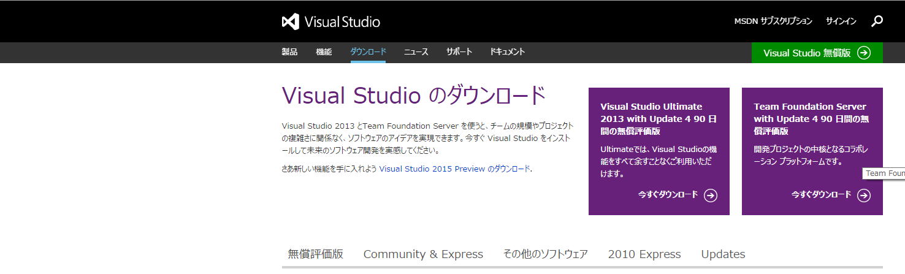
Task: Click arrow icon in Team Foundation Server tile
Action: tap(864, 195)
